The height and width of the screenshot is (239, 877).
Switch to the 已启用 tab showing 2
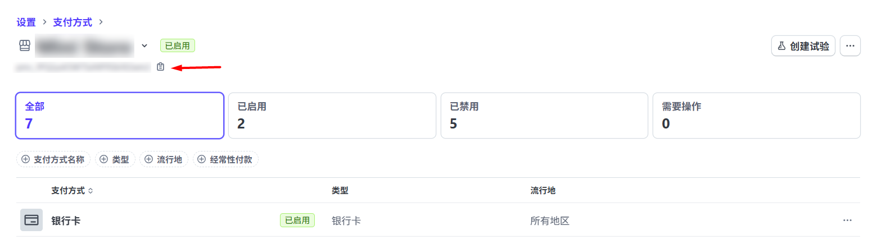[x=332, y=115]
